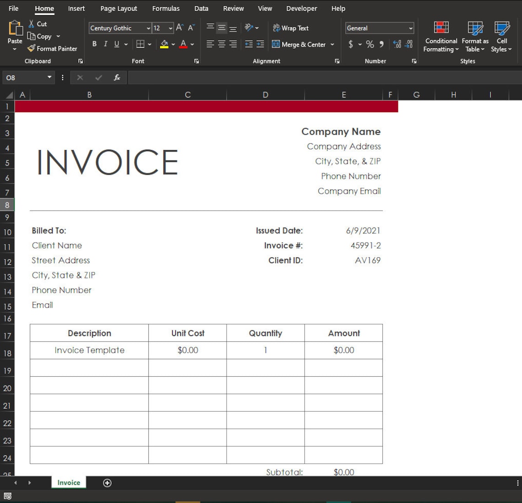Viewport: 522px width, 503px height.
Task: Decrease font size with the smaller A icon
Action: coord(191,27)
